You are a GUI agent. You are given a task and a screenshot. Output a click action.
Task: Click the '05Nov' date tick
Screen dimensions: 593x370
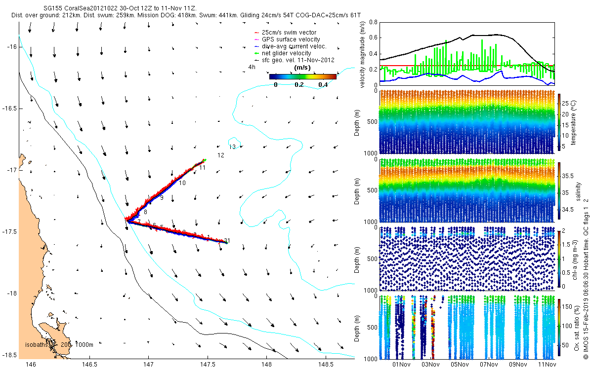[x=460, y=365]
